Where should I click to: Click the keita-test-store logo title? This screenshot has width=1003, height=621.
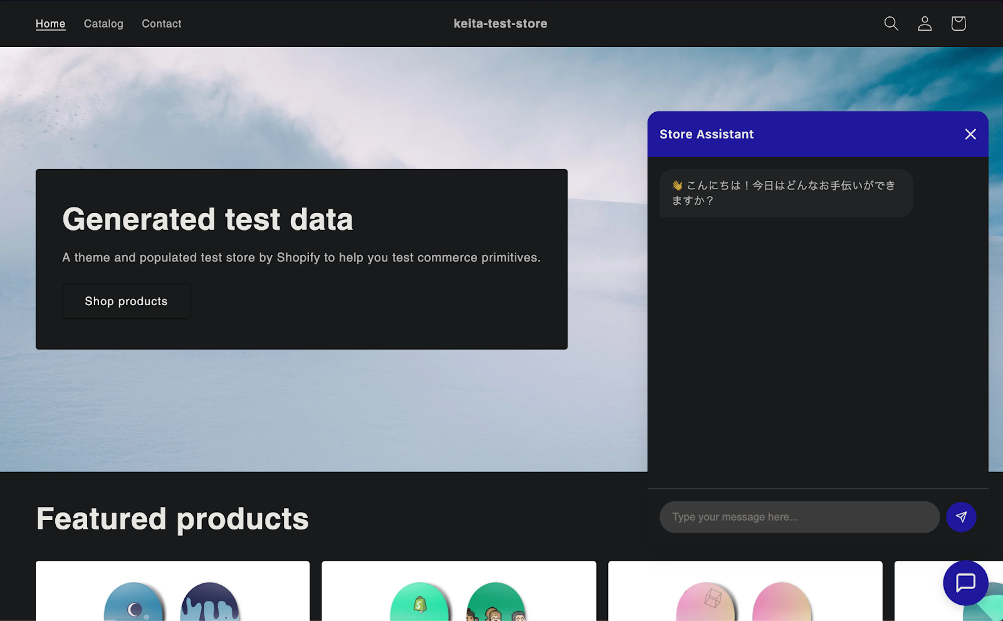click(500, 24)
